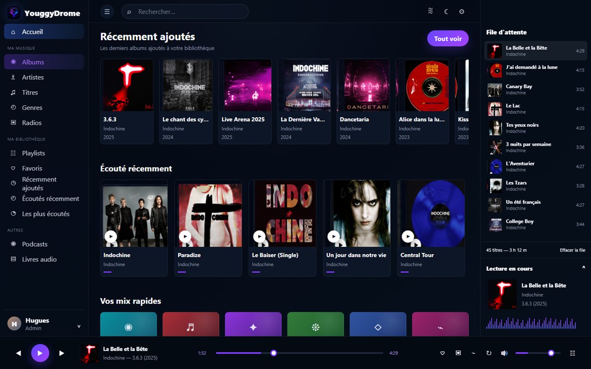
Task: Open Favoris in the sidebar
Action: coord(44,168)
